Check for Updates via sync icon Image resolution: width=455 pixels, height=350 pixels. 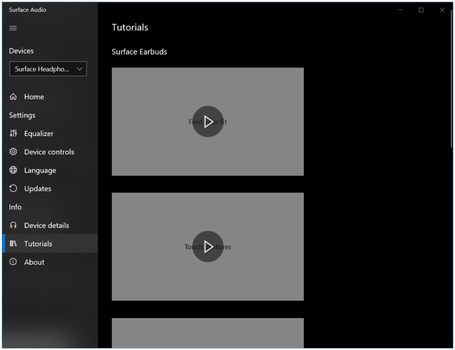pyautogui.click(x=13, y=188)
